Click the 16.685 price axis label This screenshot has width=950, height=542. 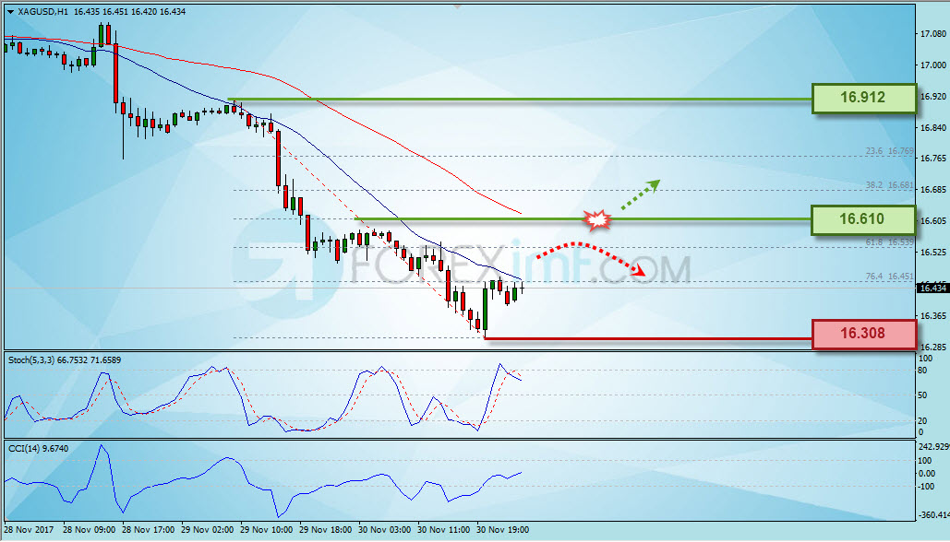pos(933,190)
